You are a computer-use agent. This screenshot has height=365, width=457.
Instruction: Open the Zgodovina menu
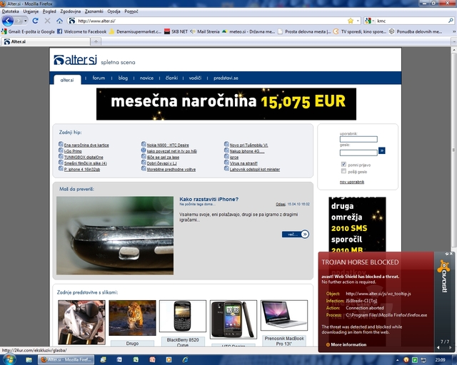[70, 11]
